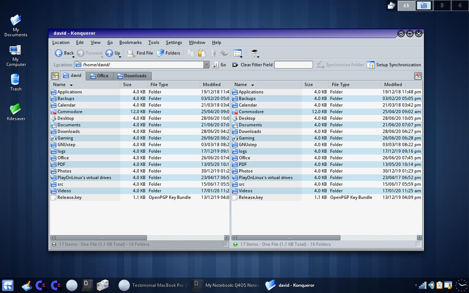This screenshot has width=469, height=293.
Task: Click the Copy toolbar icon
Action: point(191,53)
